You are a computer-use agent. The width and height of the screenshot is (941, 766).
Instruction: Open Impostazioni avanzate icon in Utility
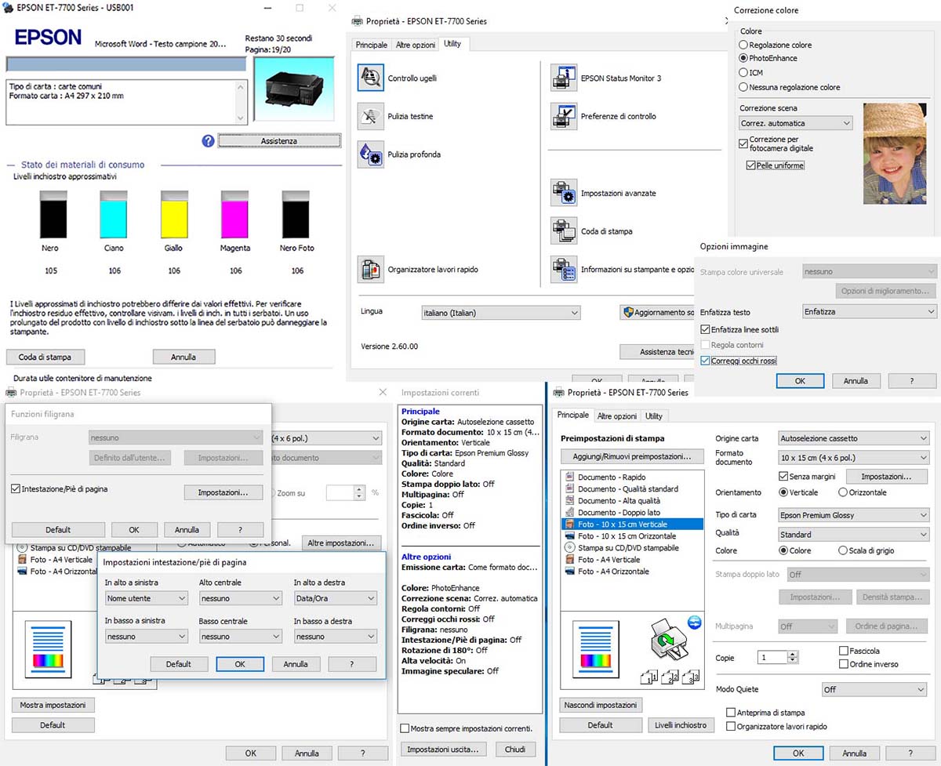564,193
